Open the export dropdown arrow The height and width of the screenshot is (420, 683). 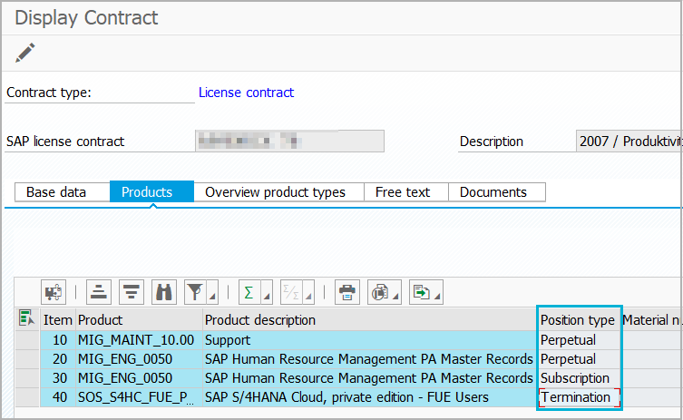pos(437,297)
